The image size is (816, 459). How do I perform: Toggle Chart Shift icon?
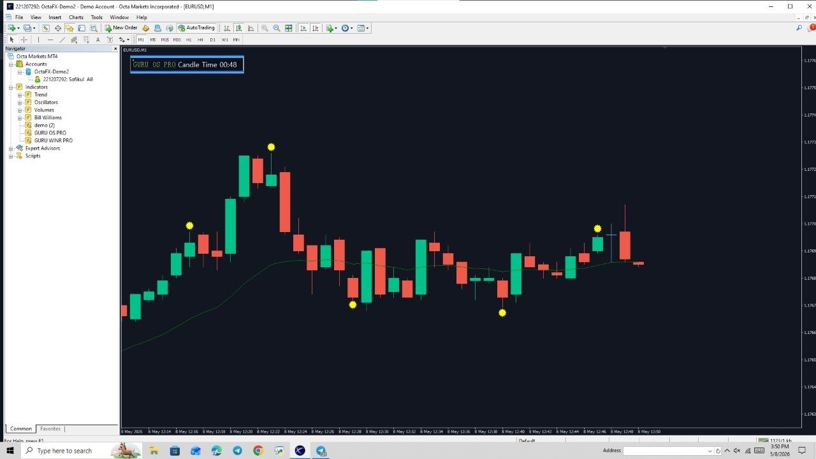pyautogui.click(x=316, y=28)
